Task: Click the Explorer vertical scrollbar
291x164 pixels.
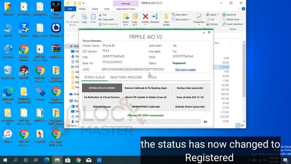Action: (x=244, y=71)
